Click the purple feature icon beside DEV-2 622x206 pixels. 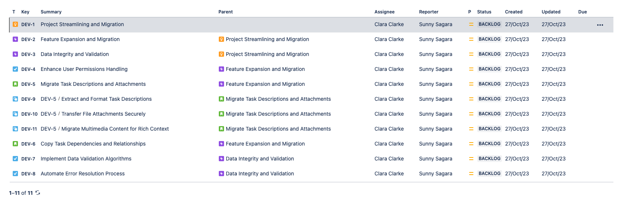pos(15,39)
